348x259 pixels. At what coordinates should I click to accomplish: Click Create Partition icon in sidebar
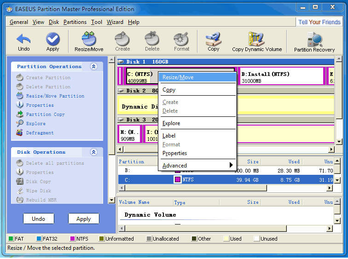(x=20, y=77)
